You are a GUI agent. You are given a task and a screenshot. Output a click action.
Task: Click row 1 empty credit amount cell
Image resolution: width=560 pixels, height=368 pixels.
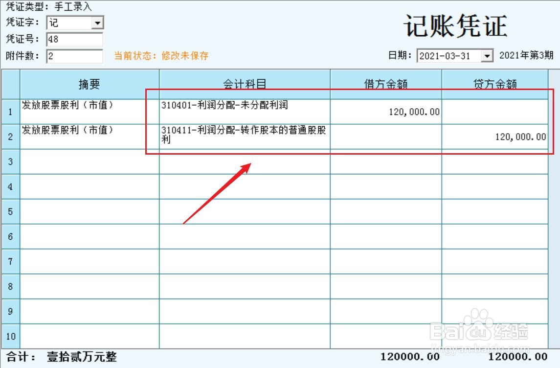495,112
